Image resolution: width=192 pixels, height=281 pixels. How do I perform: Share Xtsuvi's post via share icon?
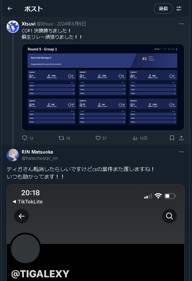click(181, 138)
